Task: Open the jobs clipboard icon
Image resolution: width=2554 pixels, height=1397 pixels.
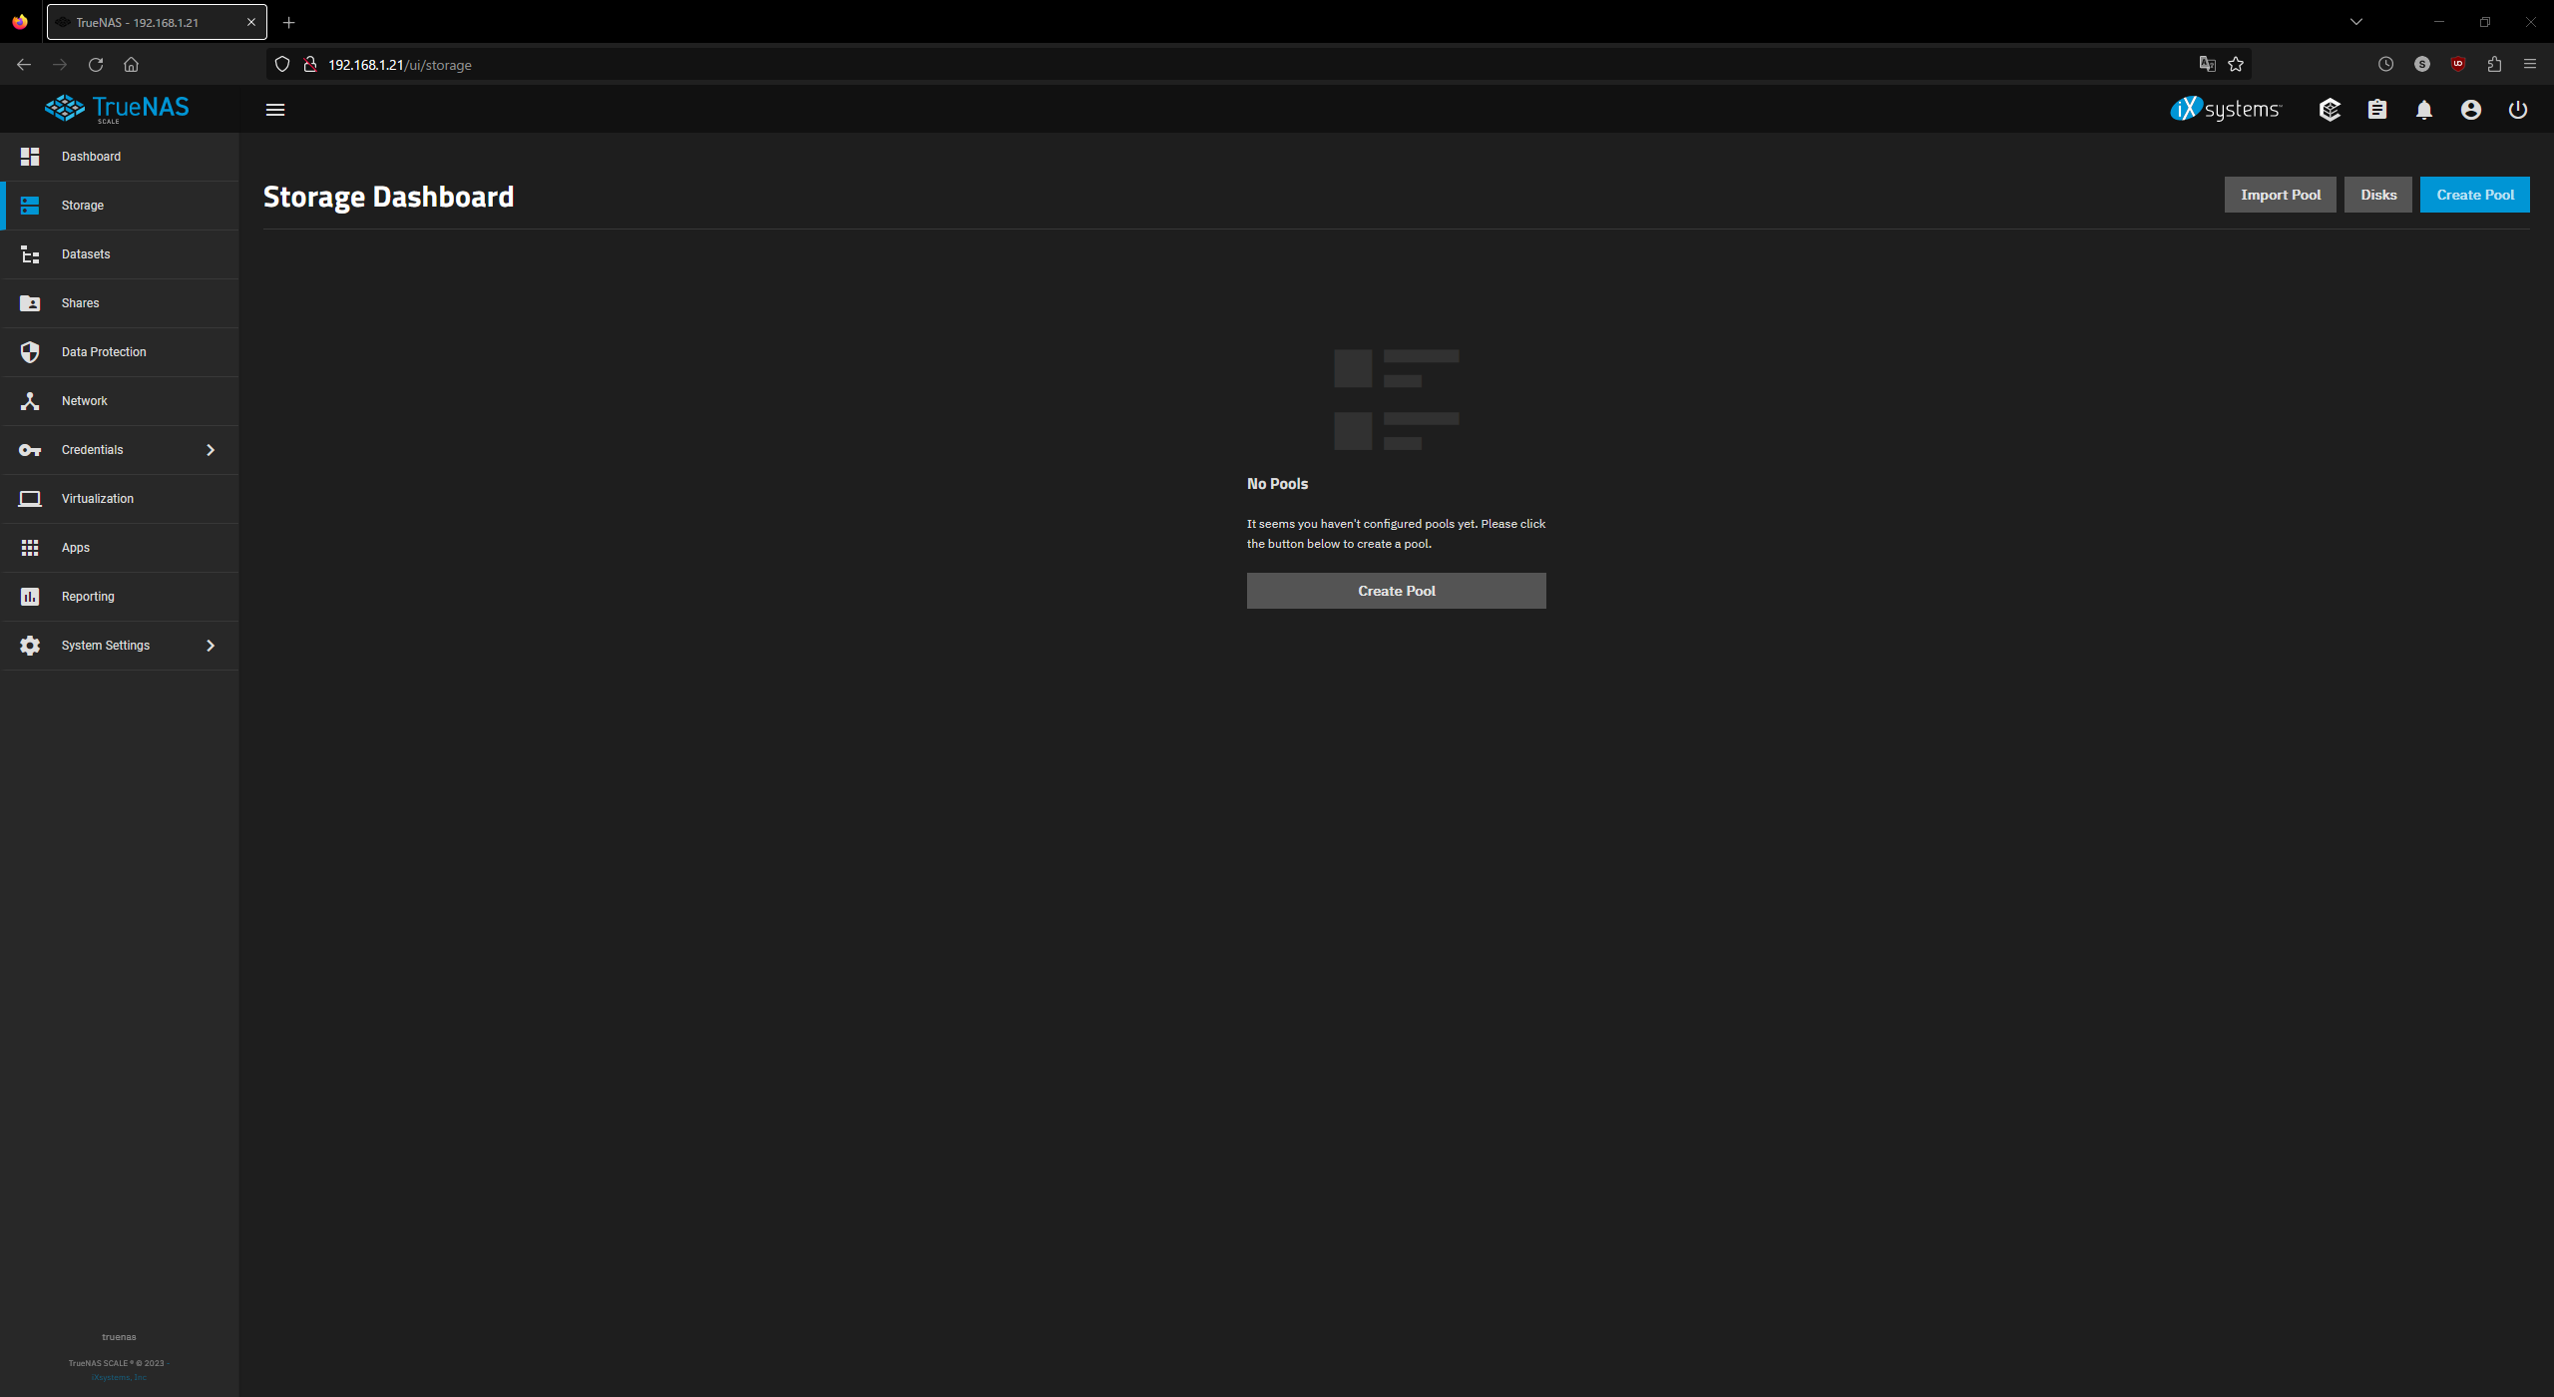Action: 2377,110
